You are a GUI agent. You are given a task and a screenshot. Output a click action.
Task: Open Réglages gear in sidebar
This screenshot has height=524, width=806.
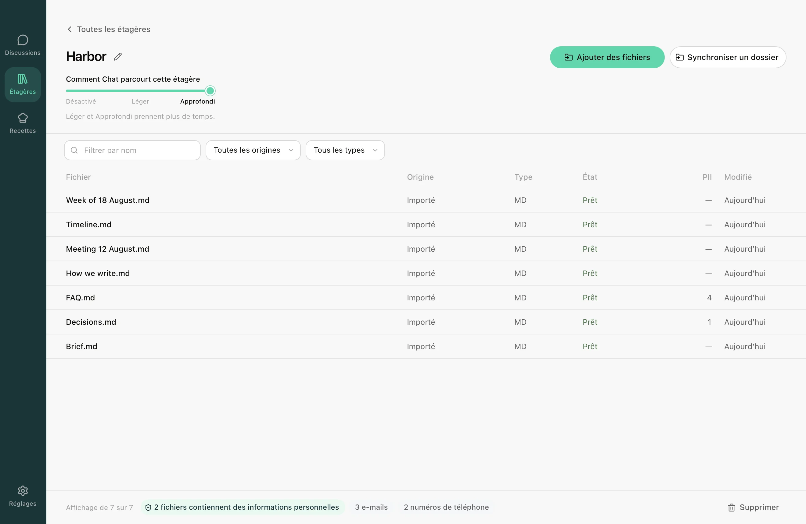pyautogui.click(x=23, y=496)
